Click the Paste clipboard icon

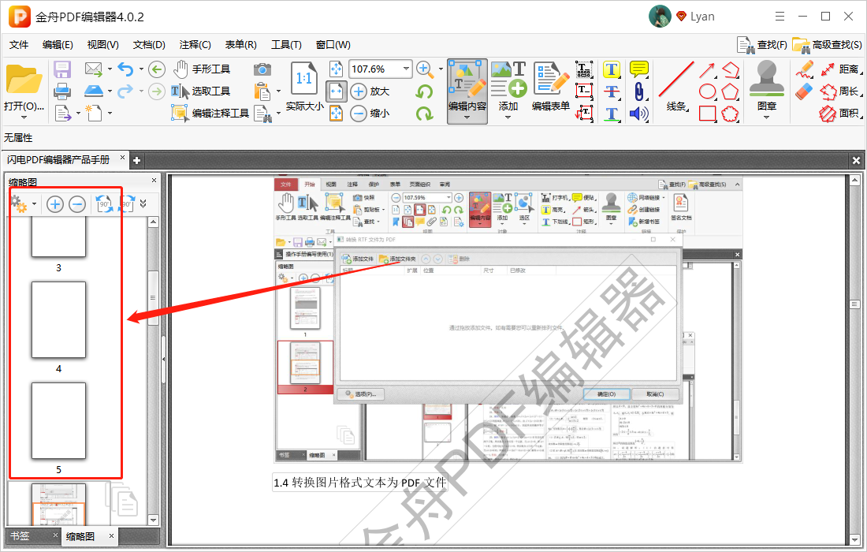[x=262, y=91]
